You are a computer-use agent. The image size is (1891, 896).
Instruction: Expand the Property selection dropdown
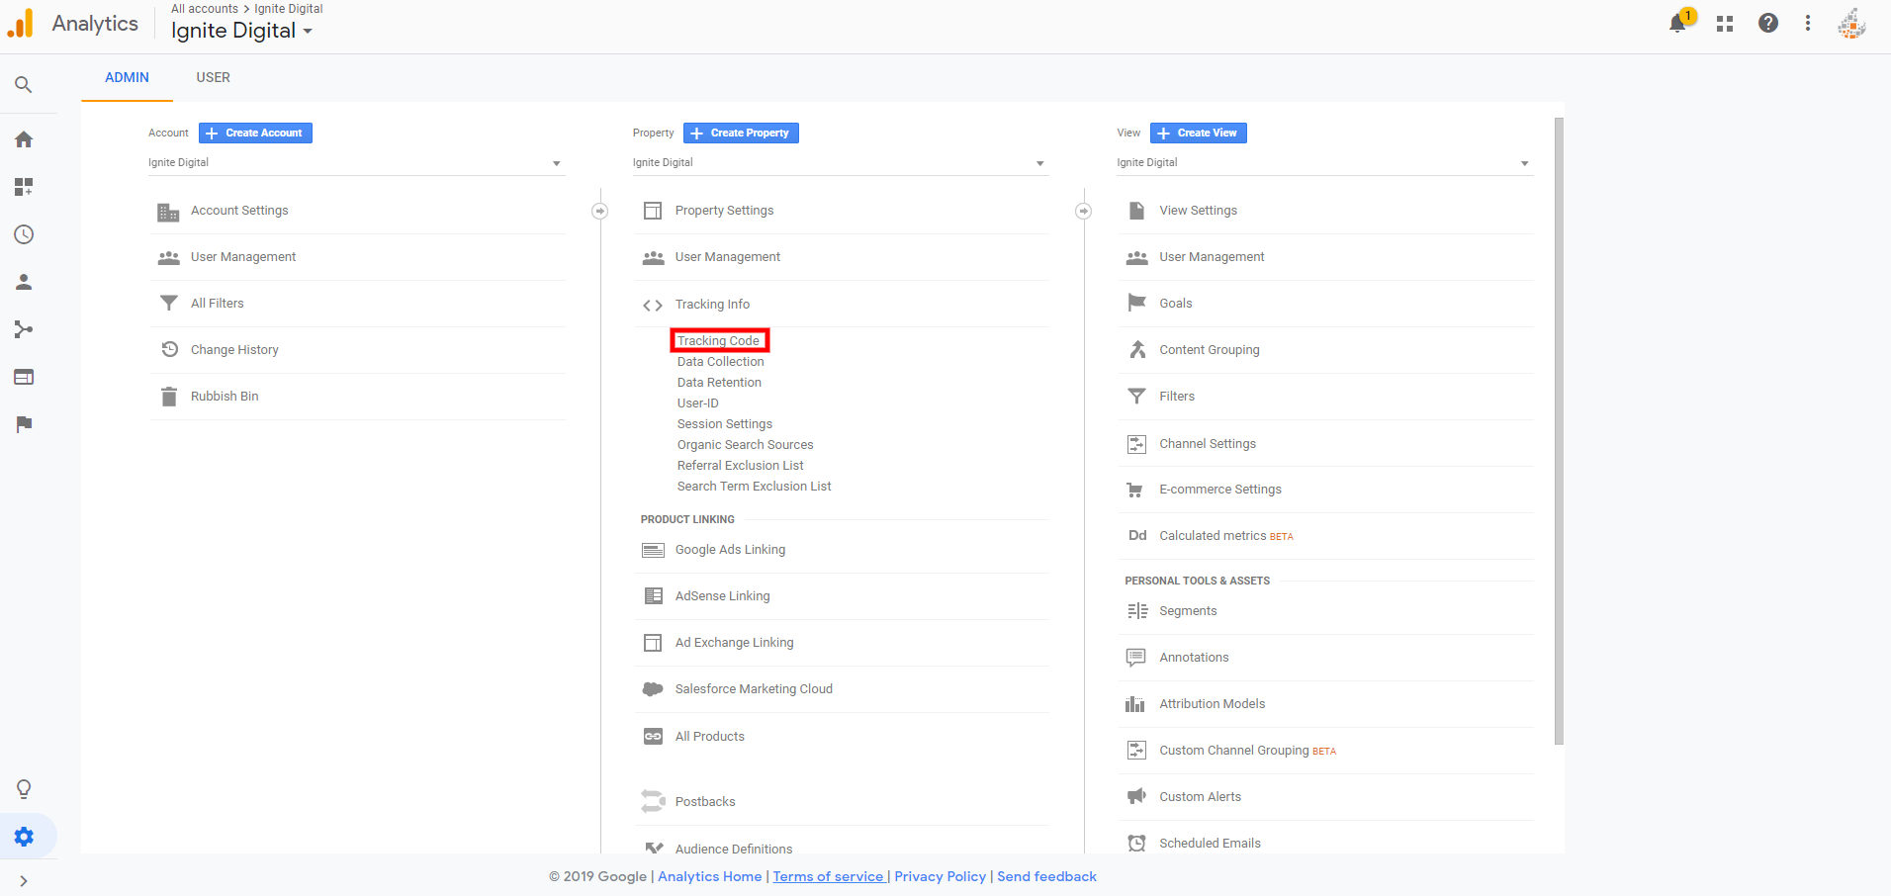[x=840, y=163]
